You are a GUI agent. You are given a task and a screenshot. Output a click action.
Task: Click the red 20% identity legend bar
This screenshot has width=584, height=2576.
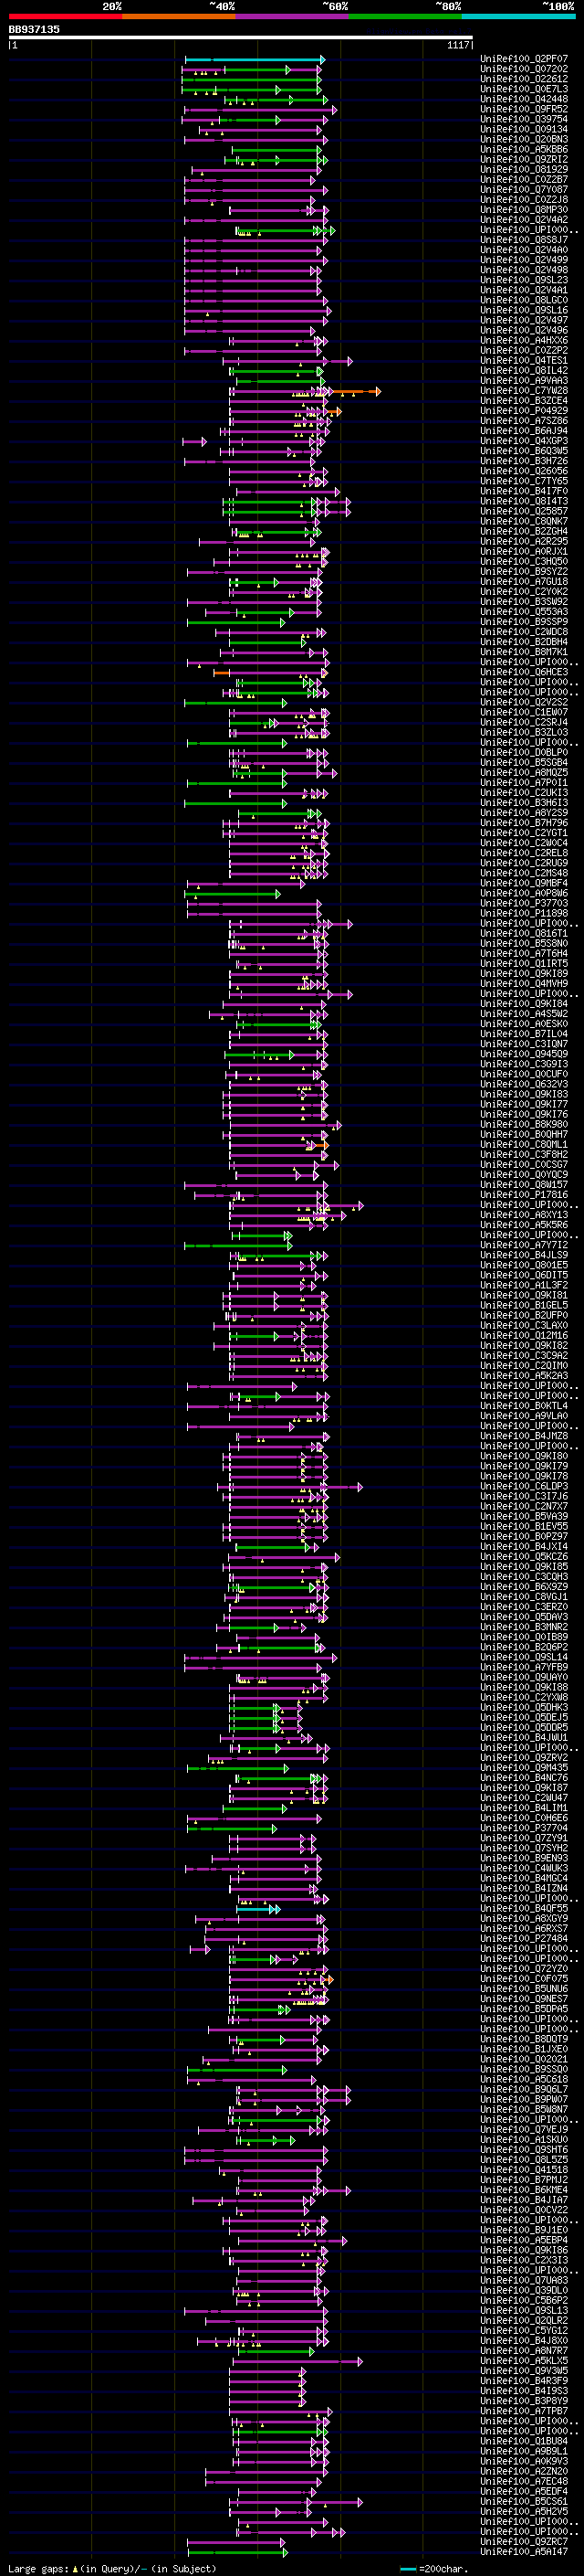tap(65, 16)
